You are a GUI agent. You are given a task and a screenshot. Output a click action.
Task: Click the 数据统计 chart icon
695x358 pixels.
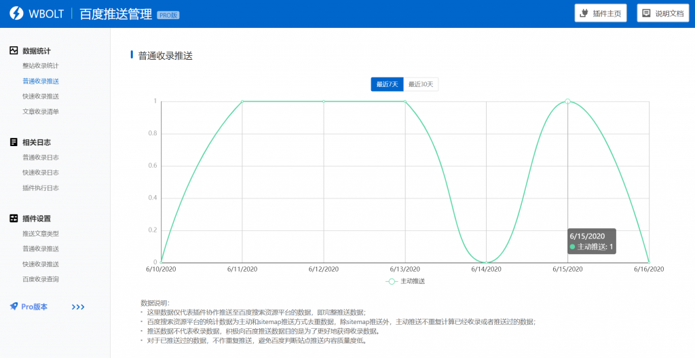pos(14,50)
